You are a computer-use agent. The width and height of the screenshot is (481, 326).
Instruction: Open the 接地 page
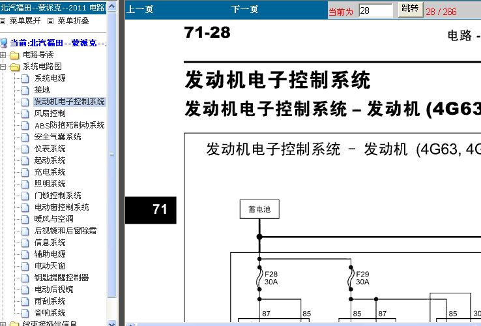point(42,89)
